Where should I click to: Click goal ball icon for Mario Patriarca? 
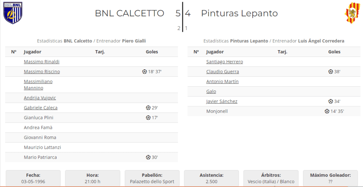click(x=148, y=157)
